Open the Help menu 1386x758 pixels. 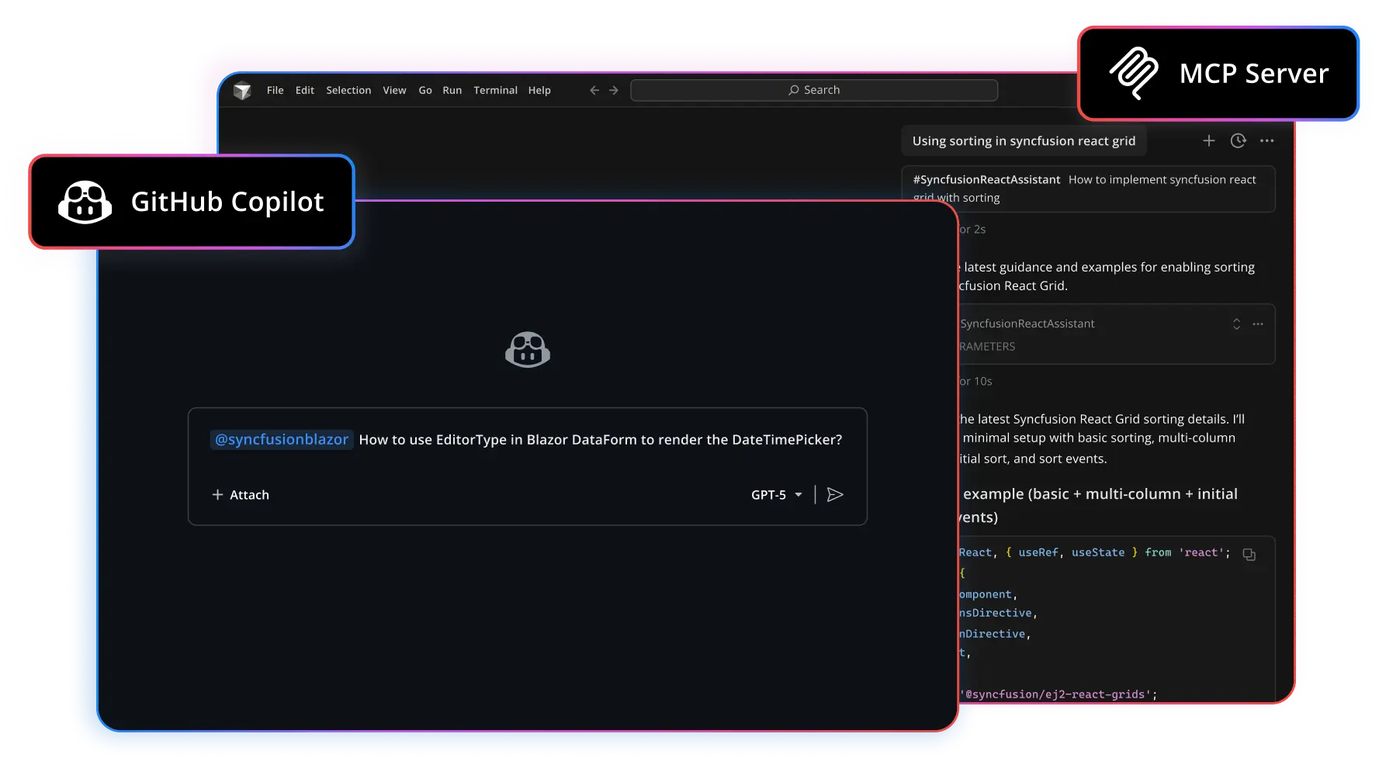(539, 90)
